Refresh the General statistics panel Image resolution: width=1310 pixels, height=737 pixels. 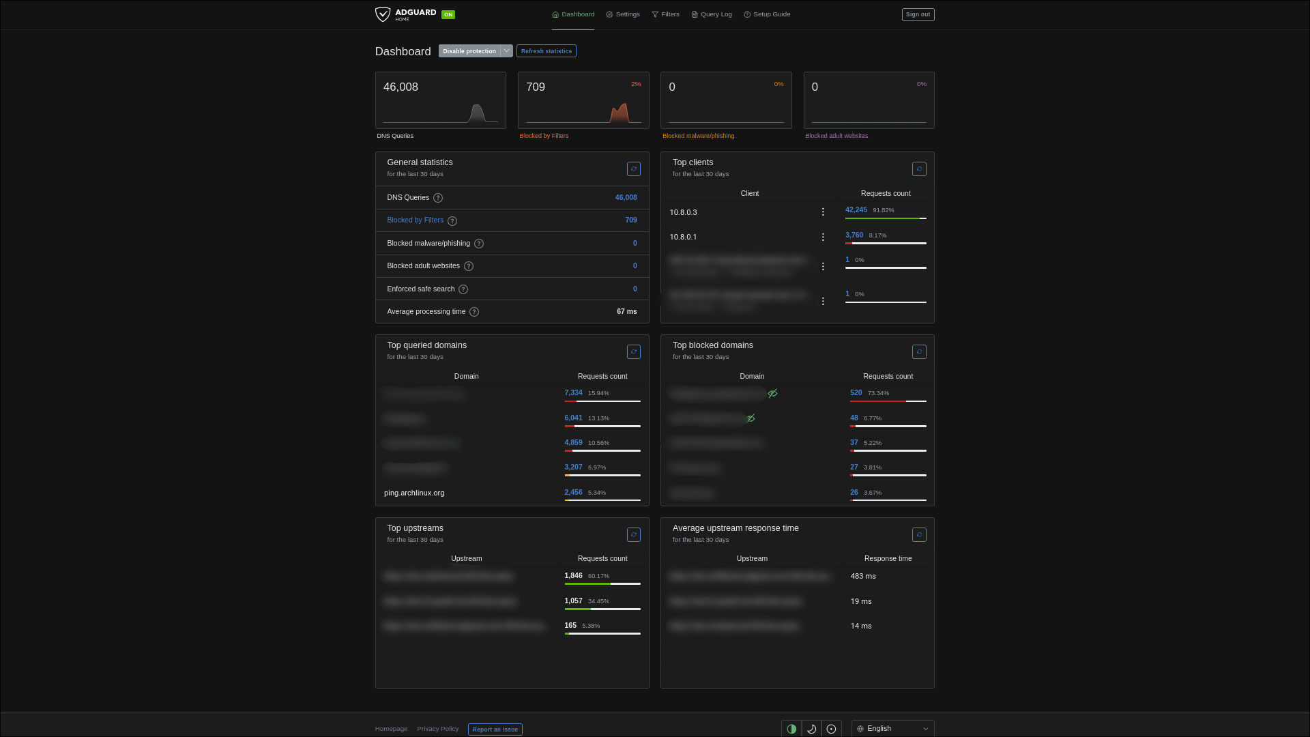pyautogui.click(x=634, y=169)
